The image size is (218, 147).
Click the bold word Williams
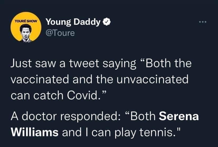click(35, 132)
